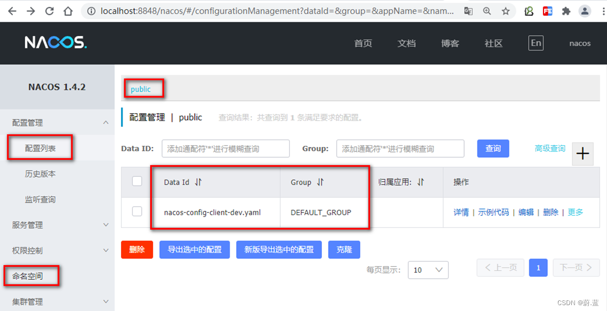Open the browser extensions puzzle icon
The height and width of the screenshot is (311, 607).
tap(566, 11)
